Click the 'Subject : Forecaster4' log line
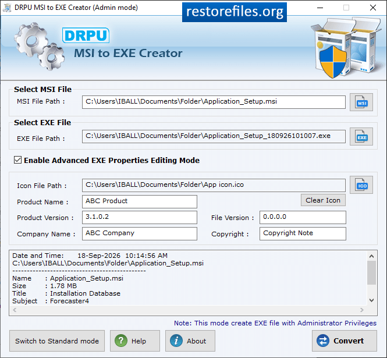387x358 pixels. [51, 301]
